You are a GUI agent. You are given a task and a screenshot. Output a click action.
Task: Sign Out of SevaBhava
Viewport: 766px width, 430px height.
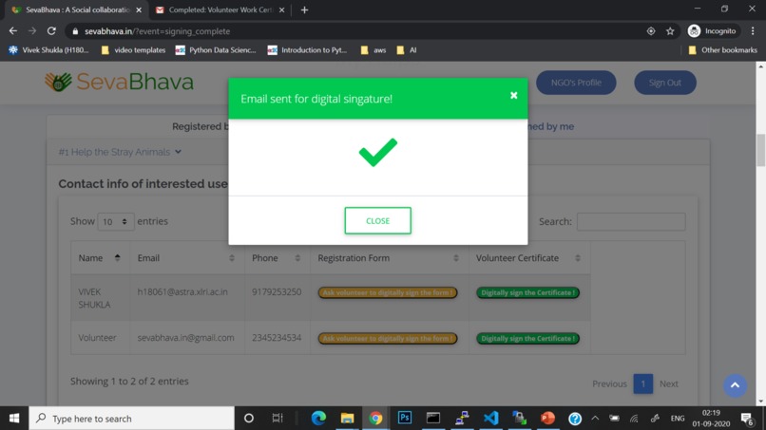pos(665,83)
